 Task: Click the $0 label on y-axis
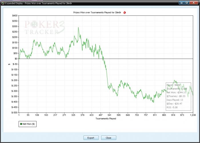16,59
